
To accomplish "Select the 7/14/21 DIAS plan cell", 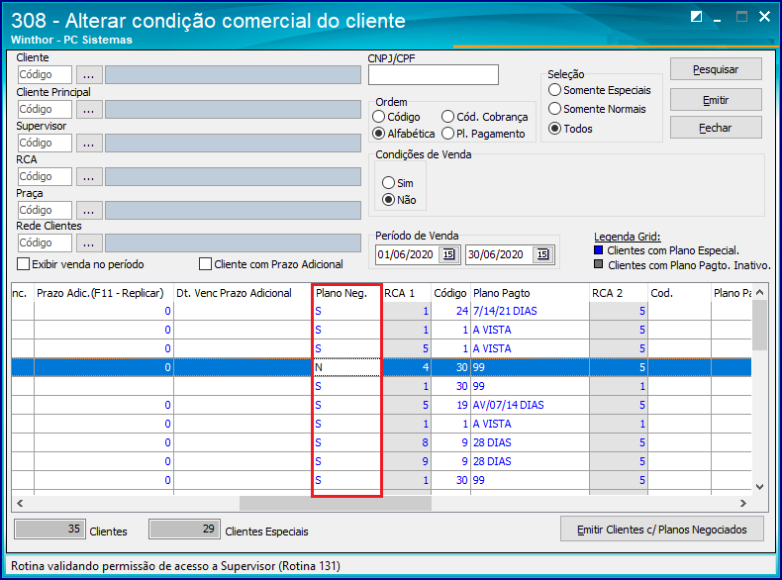I will (x=530, y=311).
